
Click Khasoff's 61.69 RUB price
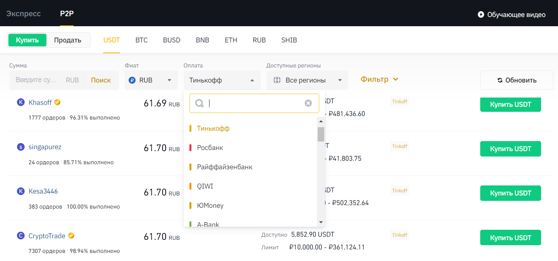162,103
